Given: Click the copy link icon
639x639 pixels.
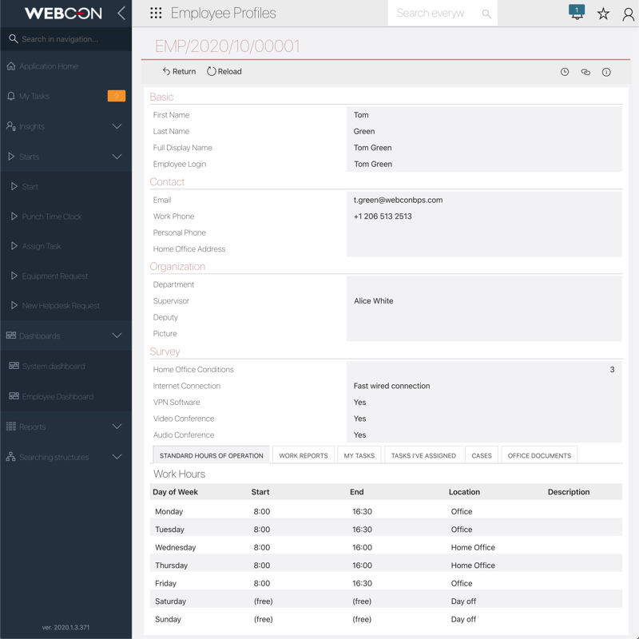Looking at the screenshot, I should click(585, 72).
